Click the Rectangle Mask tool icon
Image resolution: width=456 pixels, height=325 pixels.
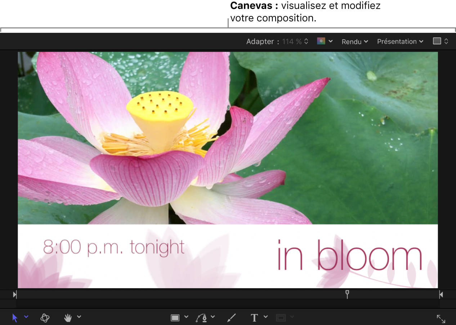(281, 317)
